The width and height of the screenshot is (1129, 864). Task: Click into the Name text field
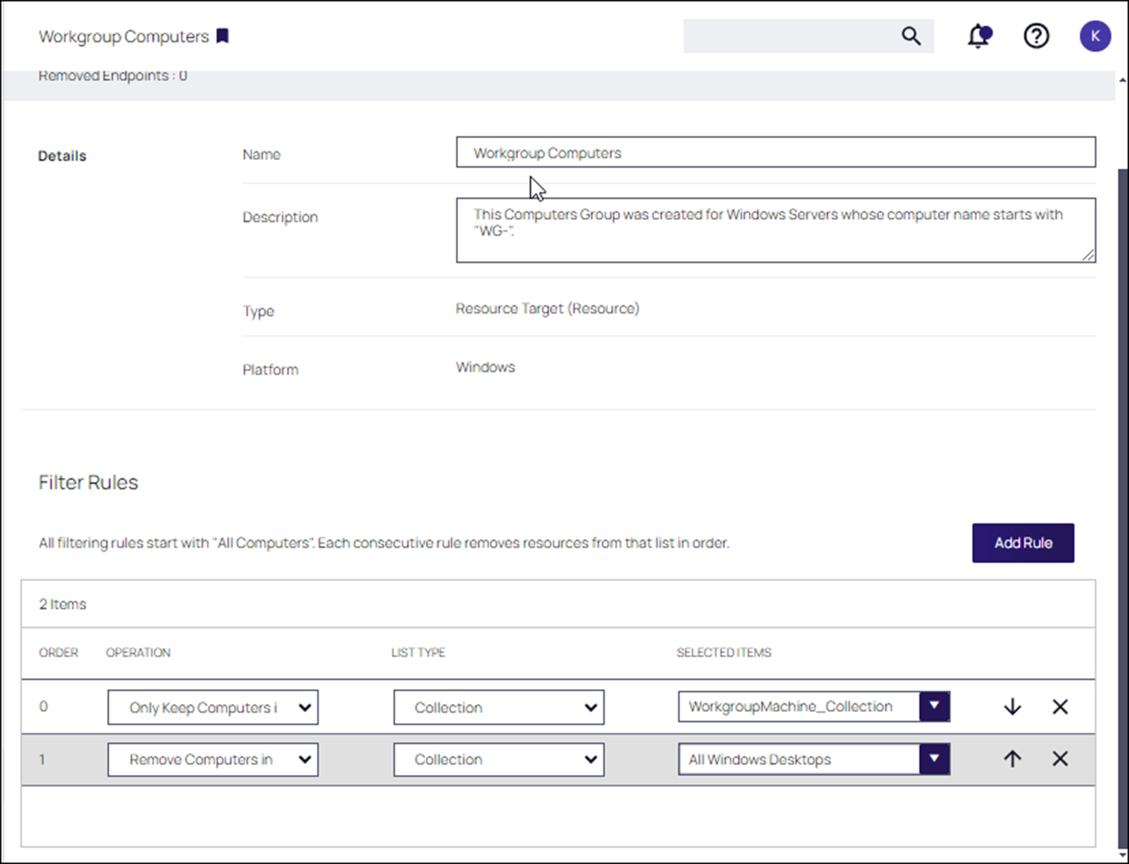tap(775, 153)
